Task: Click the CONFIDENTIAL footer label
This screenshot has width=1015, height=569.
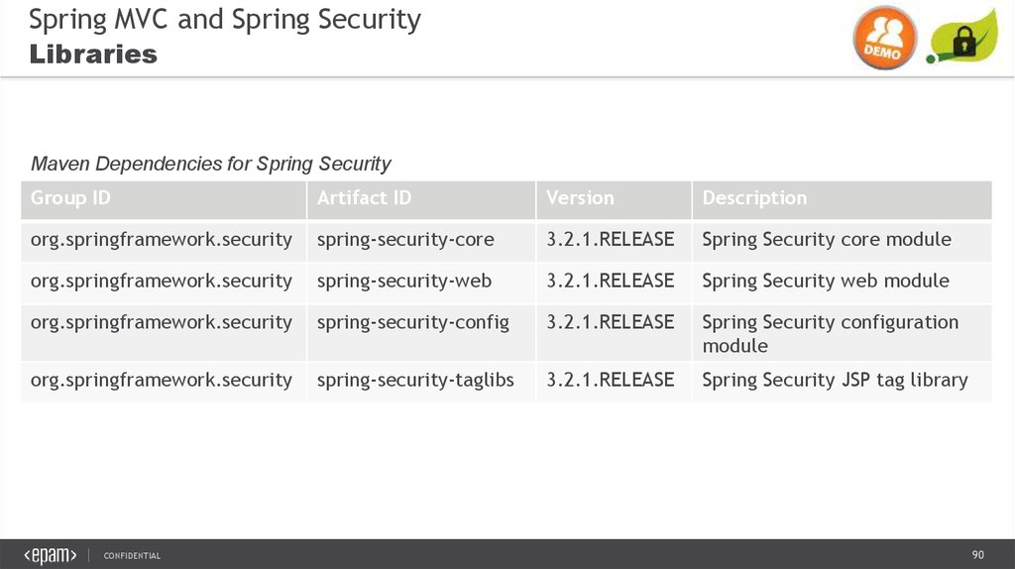Action: tap(132, 556)
